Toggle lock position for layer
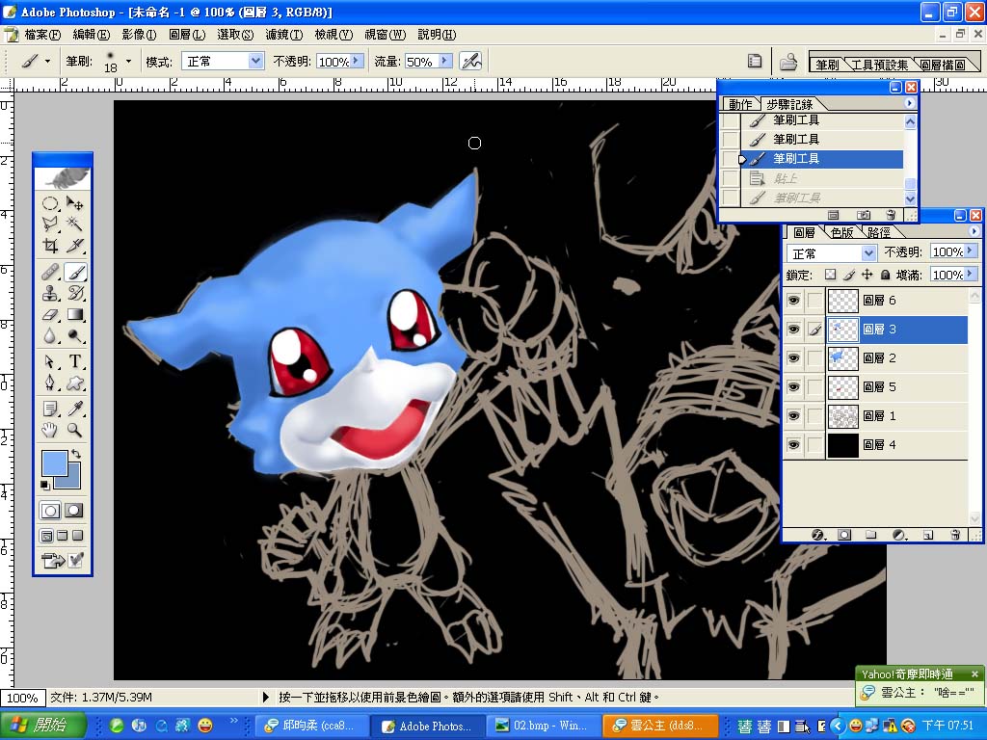This screenshot has height=740, width=987. tap(867, 275)
